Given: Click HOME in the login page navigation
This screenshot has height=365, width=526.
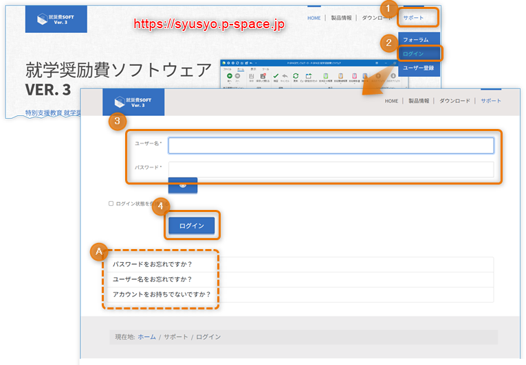Looking at the screenshot, I should coord(391,101).
